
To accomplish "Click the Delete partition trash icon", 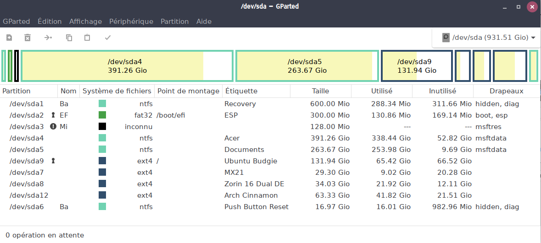I will tap(28, 38).
